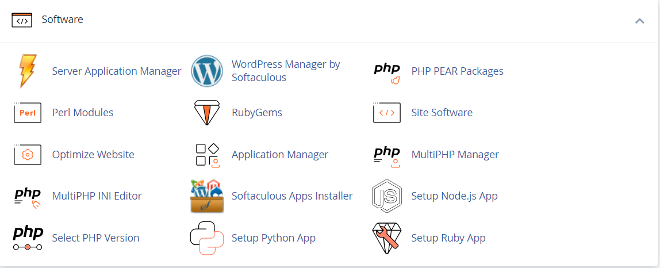Screen dimensions: 660x268
Task: Click the Software section header title
Action: (62, 20)
